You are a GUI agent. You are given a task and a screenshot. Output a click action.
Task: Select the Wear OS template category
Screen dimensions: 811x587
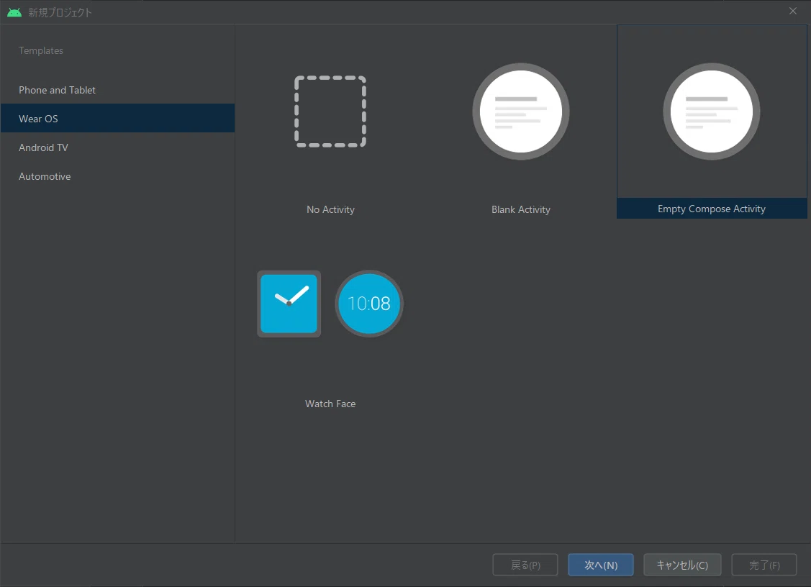117,119
